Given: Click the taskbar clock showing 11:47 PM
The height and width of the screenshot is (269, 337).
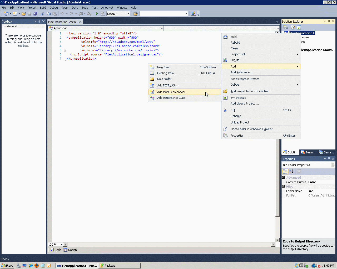Looking at the screenshot, I should point(328,266).
